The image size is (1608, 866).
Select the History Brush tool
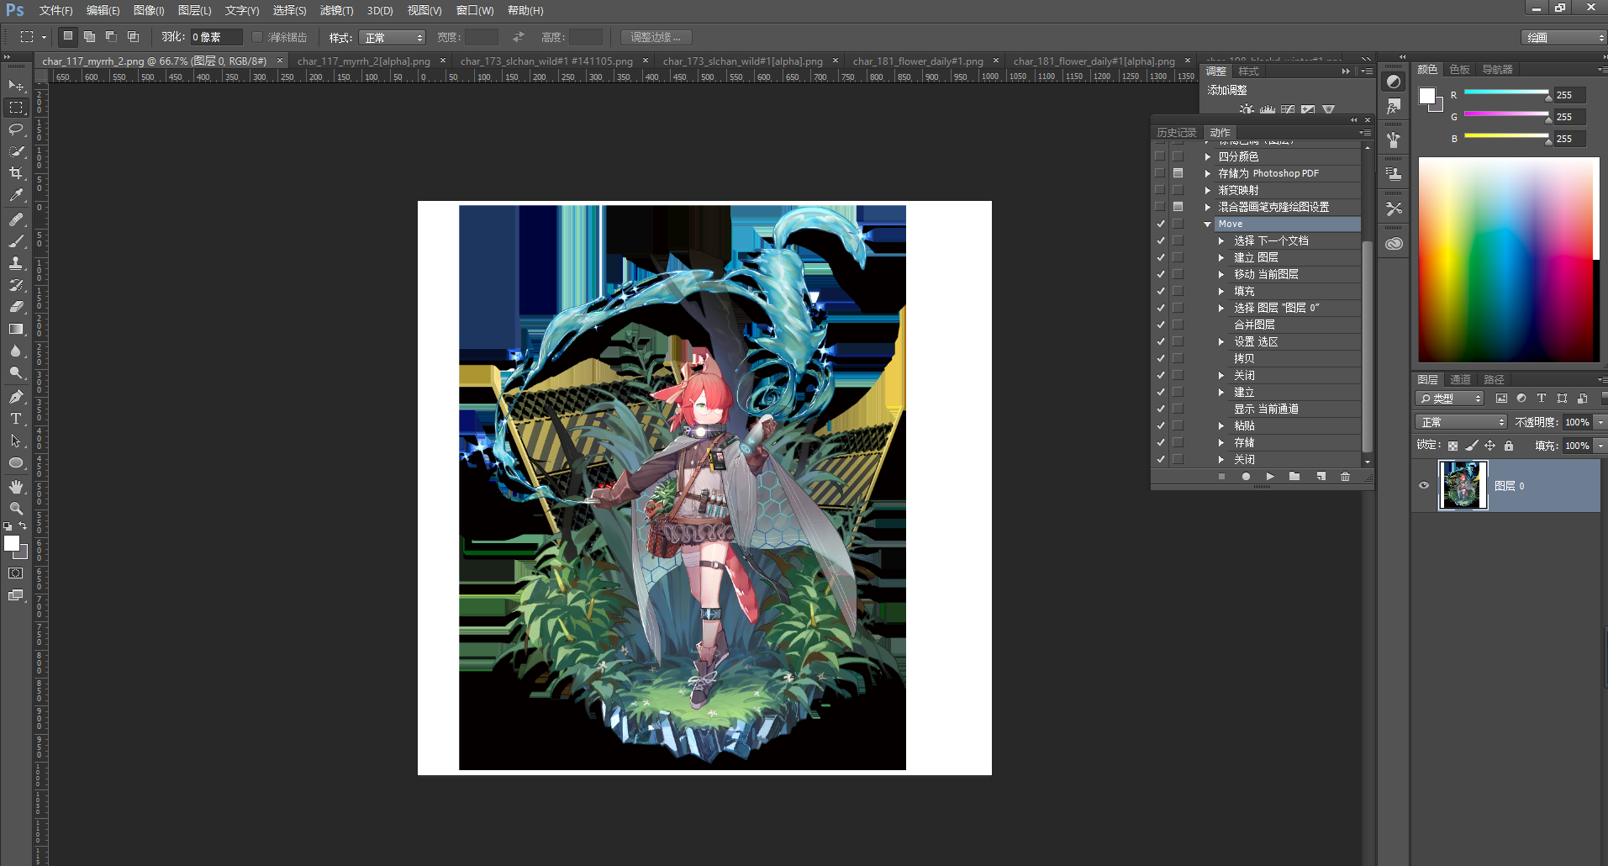pos(16,285)
